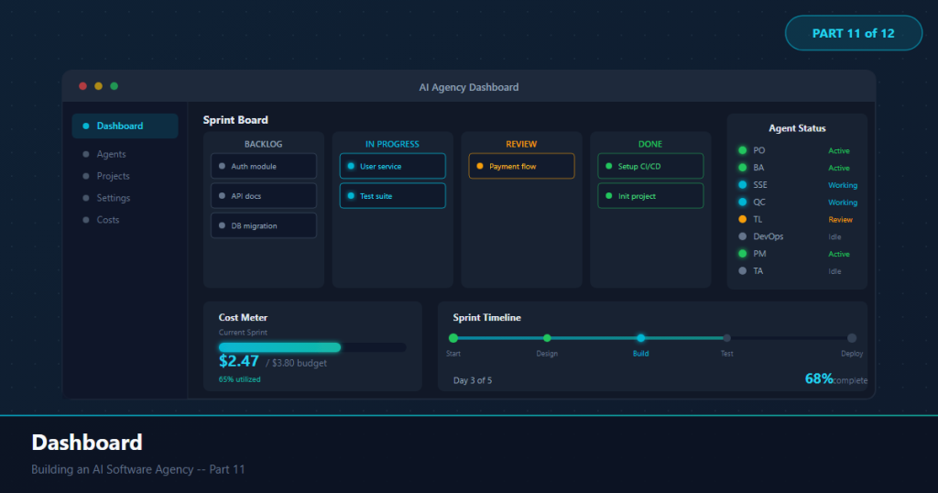Click the 68% complete value
Image resolution: width=938 pixels, height=493 pixels.
coord(835,378)
